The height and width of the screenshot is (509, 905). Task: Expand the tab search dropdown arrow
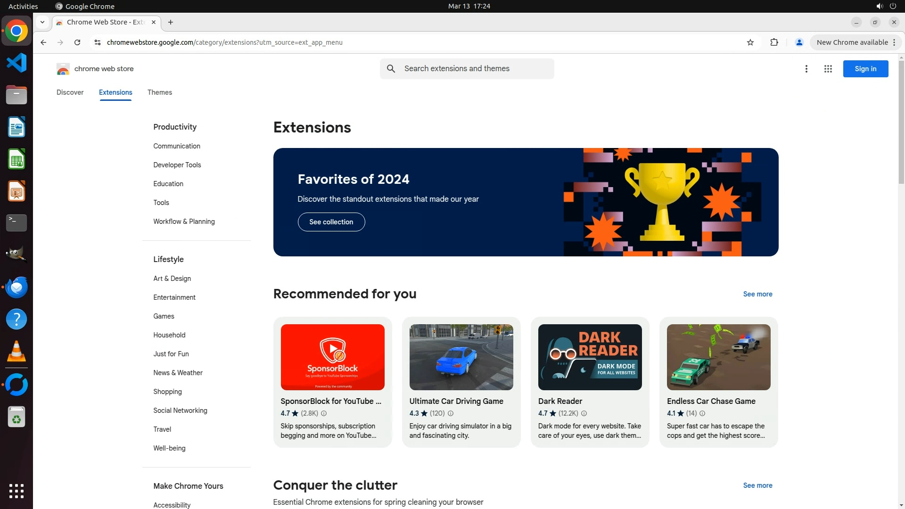click(x=42, y=22)
